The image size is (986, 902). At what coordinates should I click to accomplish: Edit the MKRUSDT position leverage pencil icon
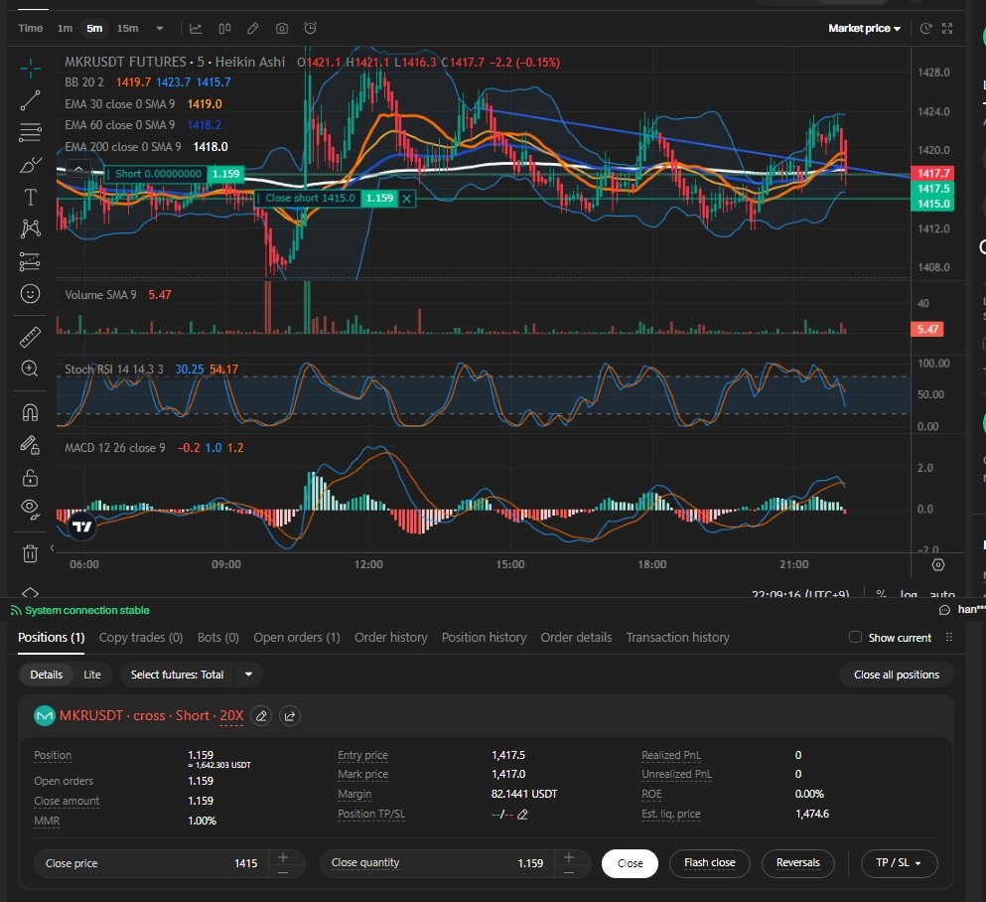pos(261,716)
